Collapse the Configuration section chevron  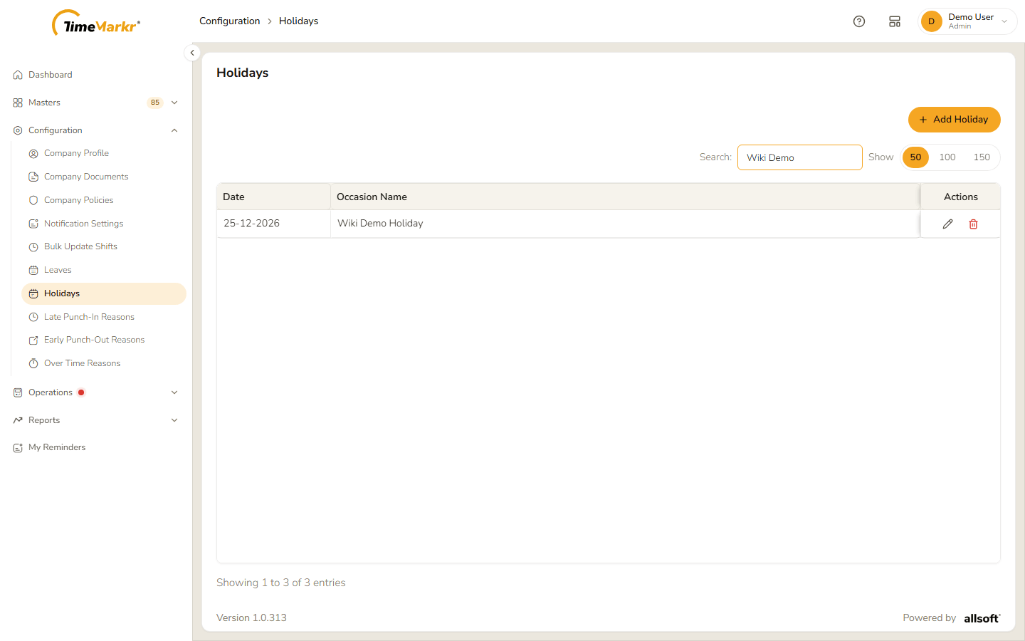point(174,130)
